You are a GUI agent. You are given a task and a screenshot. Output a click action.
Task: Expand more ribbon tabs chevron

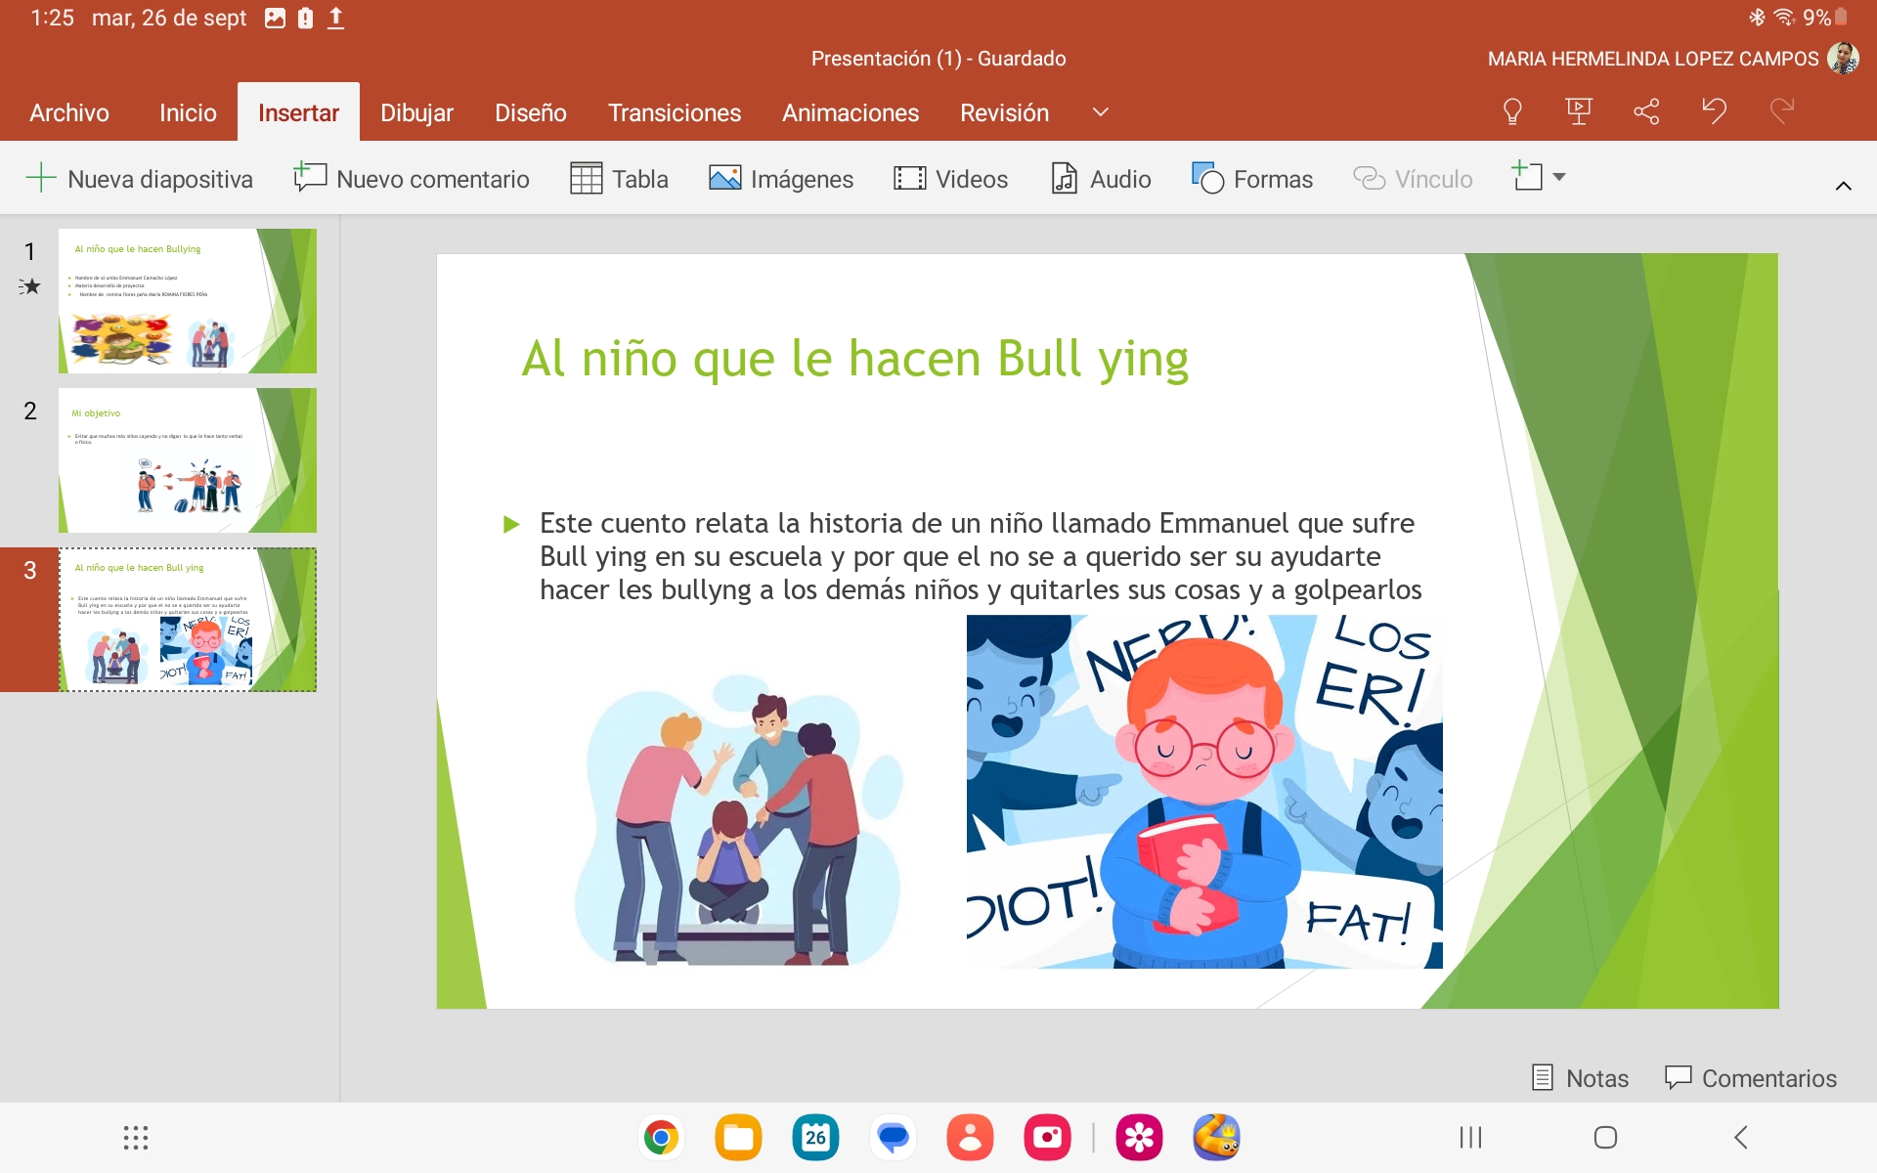(x=1100, y=112)
